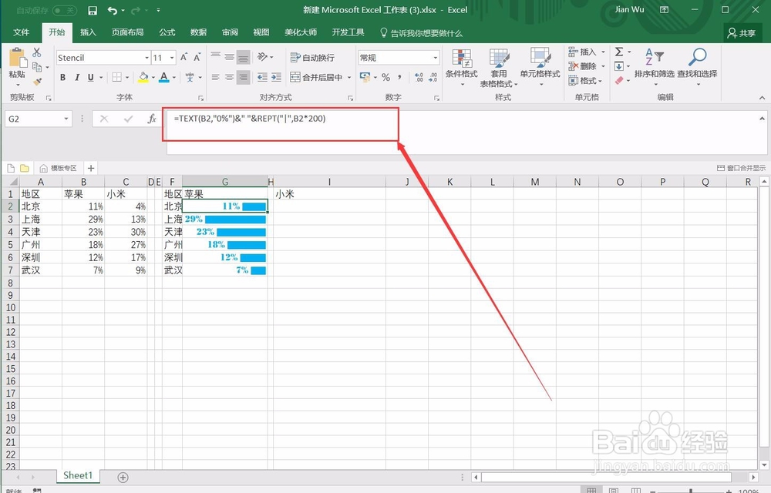This screenshot has height=493, width=771.
Task: Click Sort and Filter icon
Action: coord(654,58)
